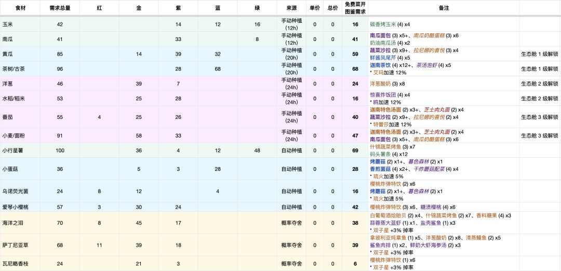Click the 小麦/面粉 cell

[20, 135]
